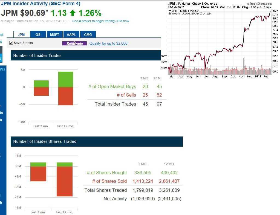Click the delayed data timestamp note
The height and width of the screenshot is (215, 280).
click(34, 21)
